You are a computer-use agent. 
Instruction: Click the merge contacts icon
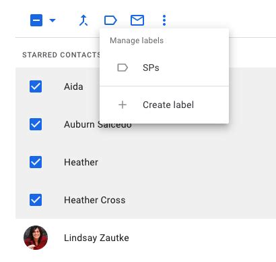point(83,20)
